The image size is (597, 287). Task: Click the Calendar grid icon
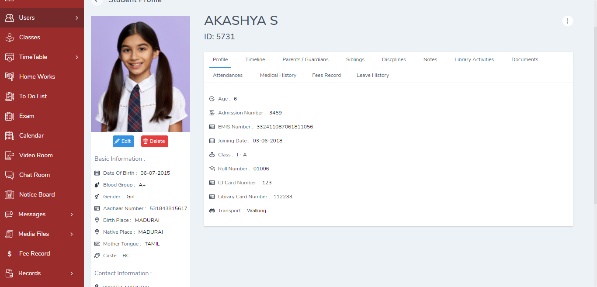[x=10, y=136]
